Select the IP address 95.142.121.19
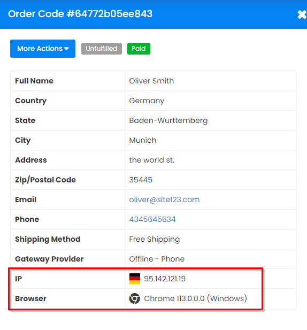Viewport: 307px width, 330px height. coord(165,279)
